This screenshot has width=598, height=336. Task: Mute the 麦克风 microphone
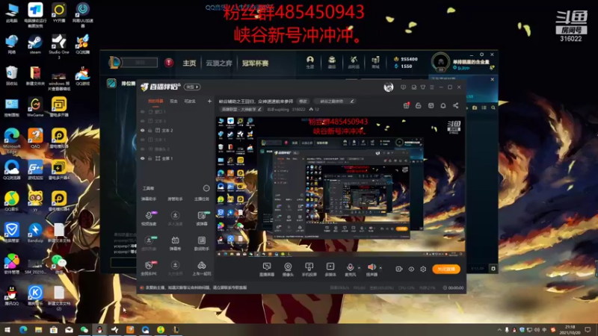pyautogui.click(x=350, y=269)
